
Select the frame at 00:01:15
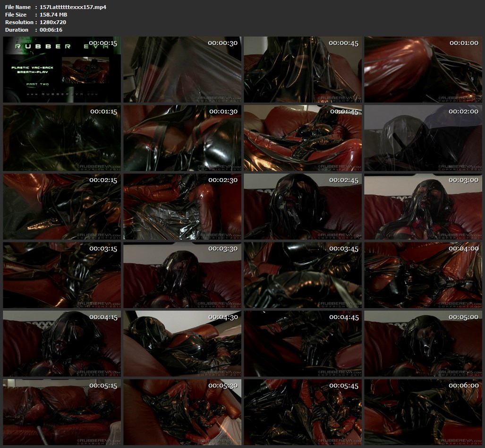click(62, 138)
